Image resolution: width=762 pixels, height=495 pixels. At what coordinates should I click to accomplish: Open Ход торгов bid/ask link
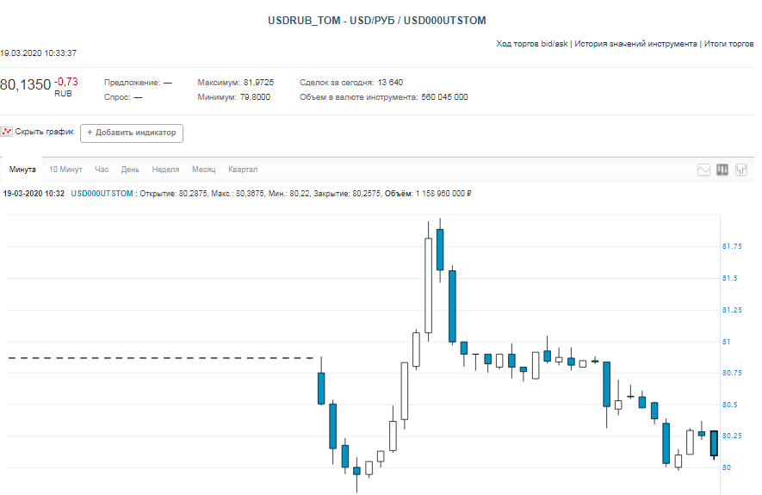(531, 44)
